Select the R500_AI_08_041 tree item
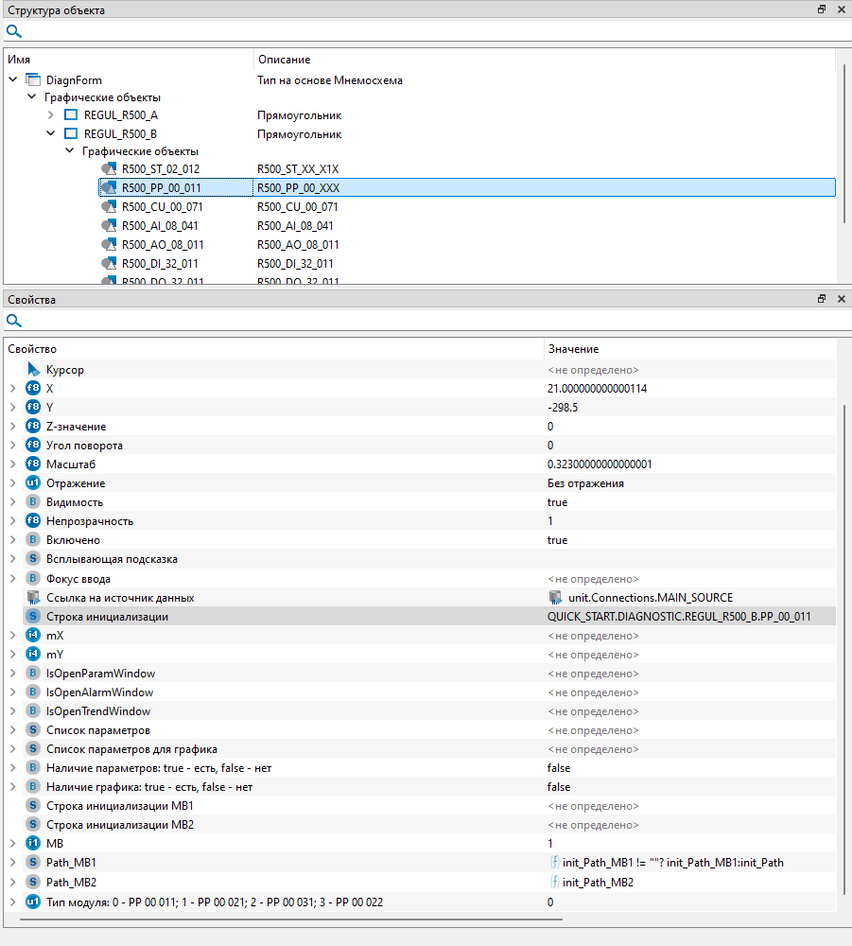Image resolution: width=852 pixels, height=946 pixels. [x=160, y=226]
